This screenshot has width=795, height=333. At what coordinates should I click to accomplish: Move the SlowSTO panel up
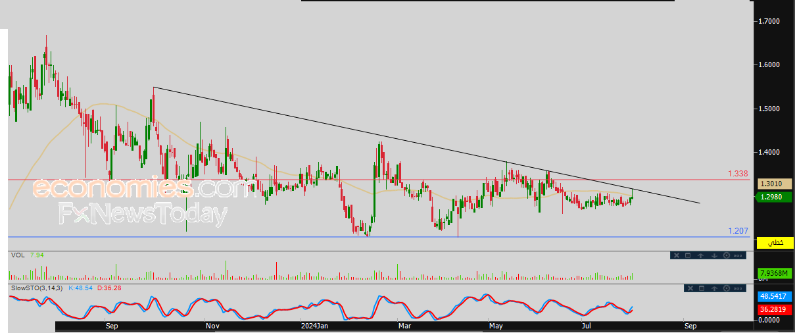click(713, 288)
